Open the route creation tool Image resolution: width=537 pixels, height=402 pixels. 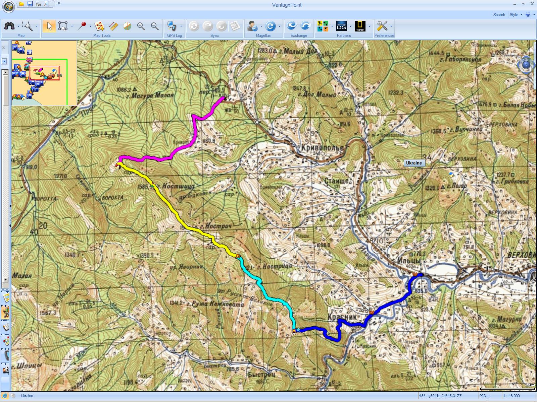99,26
